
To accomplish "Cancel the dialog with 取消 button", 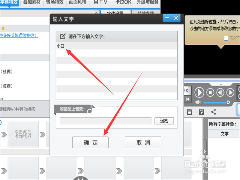I will 143,142.
